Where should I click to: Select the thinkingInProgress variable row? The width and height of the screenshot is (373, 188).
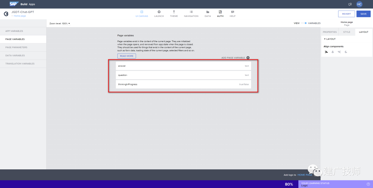pos(183,85)
